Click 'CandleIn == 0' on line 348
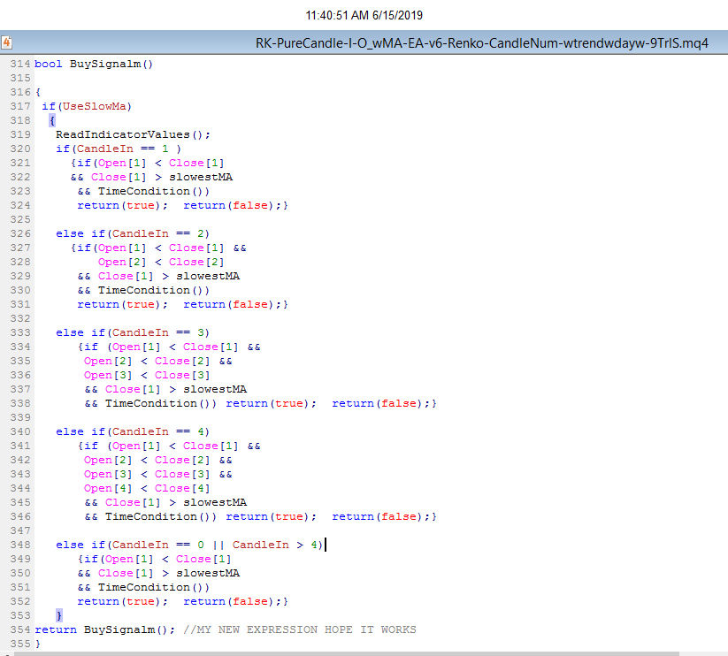 tap(158, 545)
